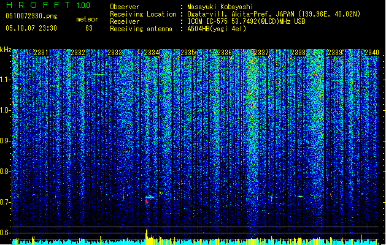Viewport: 386px width, 245px height.
Task: Click the HROFFT 1.0.0 title text
Action: click(48, 5)
